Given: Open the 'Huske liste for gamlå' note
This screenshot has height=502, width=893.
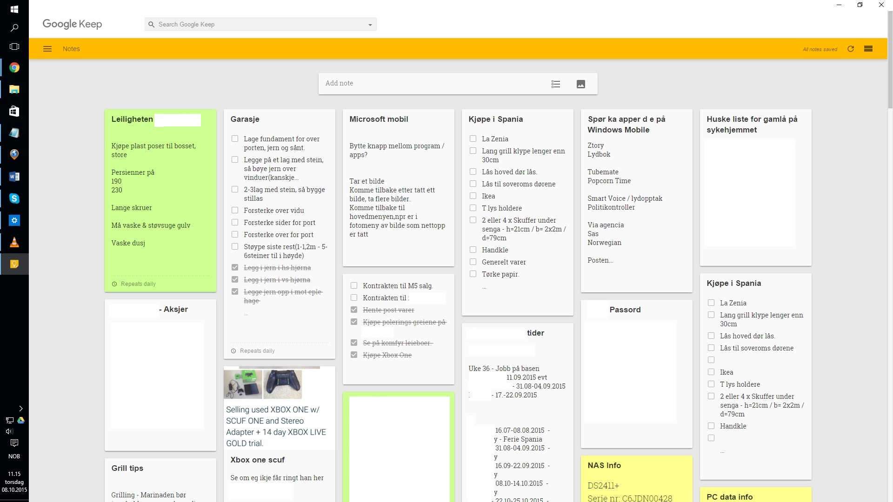Looking at the screenshot, I should coord(756,187).
